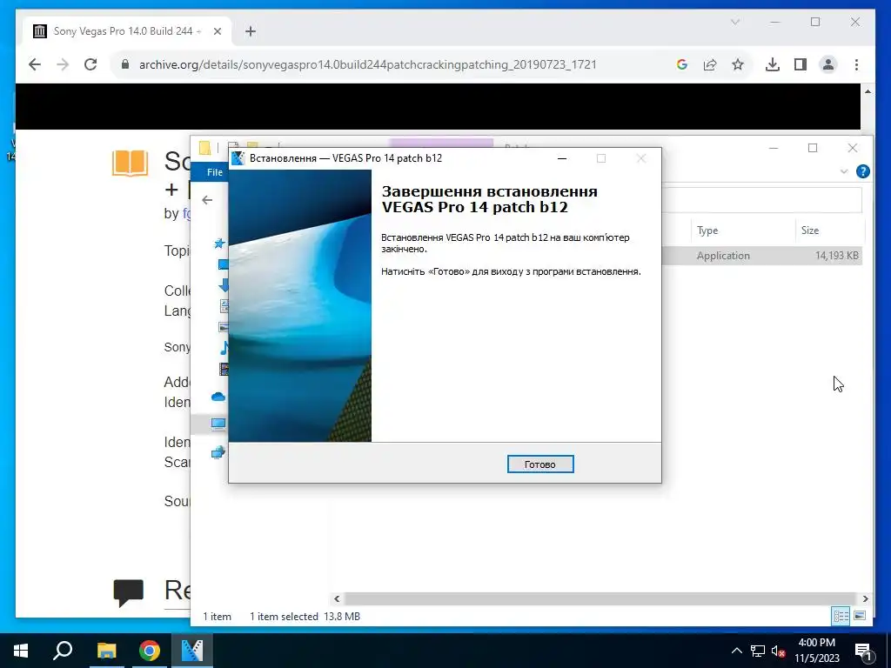Reload the archive.org page
891x668 pixels.
(x=90, y=64)
